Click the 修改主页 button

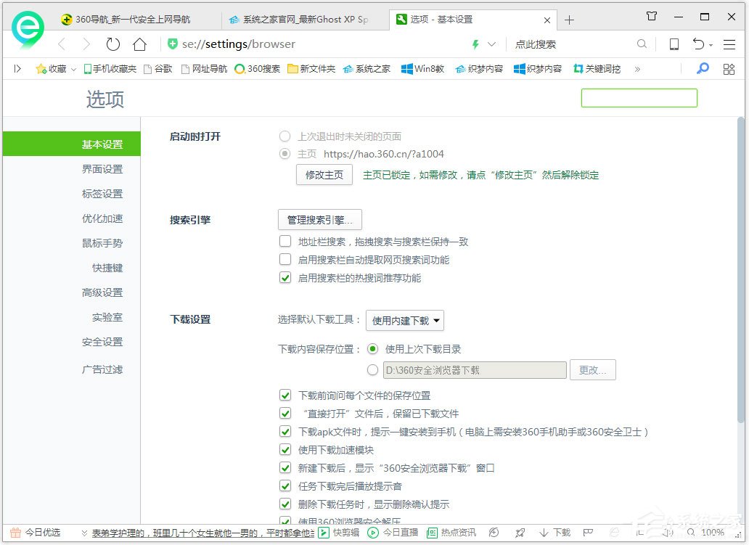(x=324, y=174)
